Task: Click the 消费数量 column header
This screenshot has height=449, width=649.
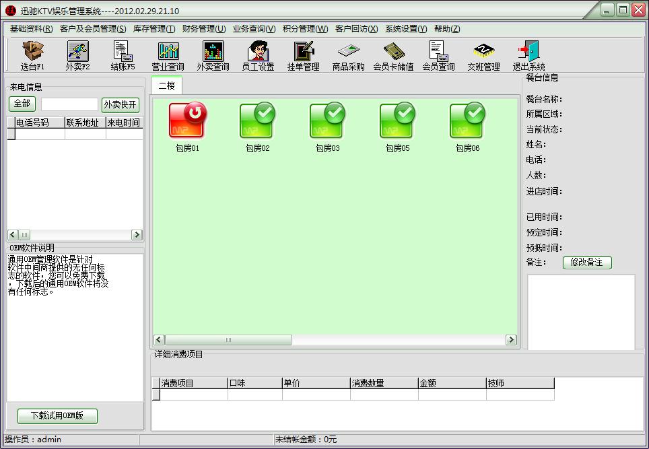Action: pos(384,383)
